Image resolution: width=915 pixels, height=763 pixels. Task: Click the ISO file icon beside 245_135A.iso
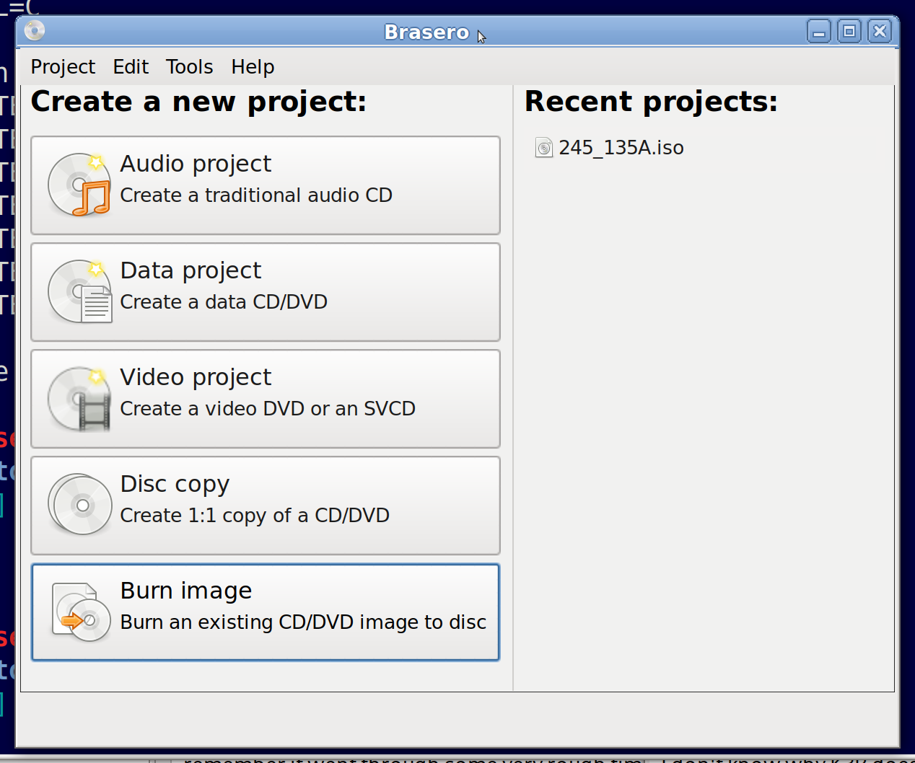[x=543, y=148]
